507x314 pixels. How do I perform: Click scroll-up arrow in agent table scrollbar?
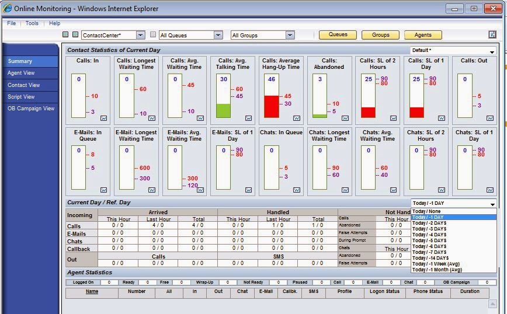point(492,304)
